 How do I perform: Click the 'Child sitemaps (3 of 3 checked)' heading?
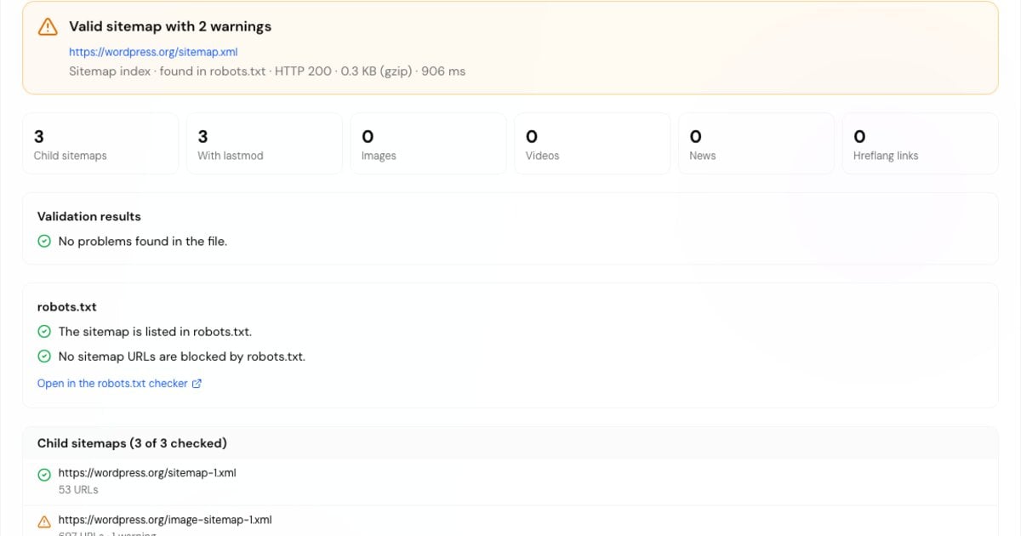coord(132,443)
